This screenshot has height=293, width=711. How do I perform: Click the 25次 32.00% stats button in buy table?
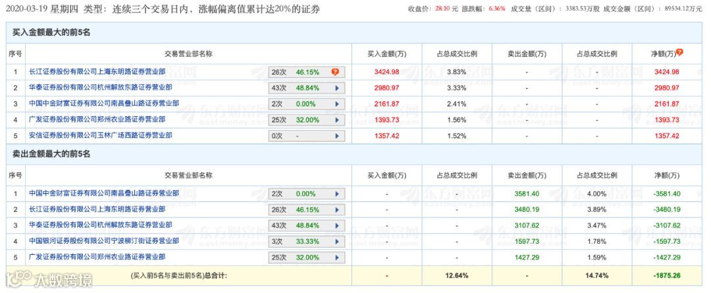pyautogui.click(x=307, y=120)
